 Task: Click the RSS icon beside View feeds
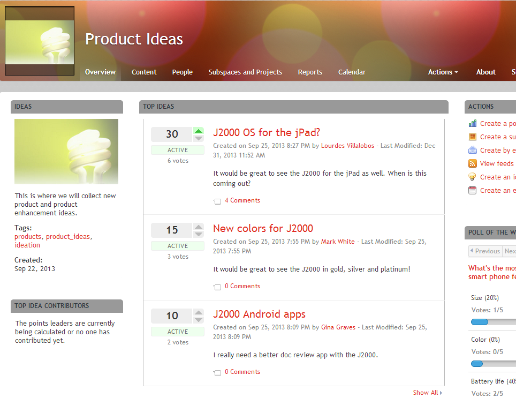(x=472, y=164)
